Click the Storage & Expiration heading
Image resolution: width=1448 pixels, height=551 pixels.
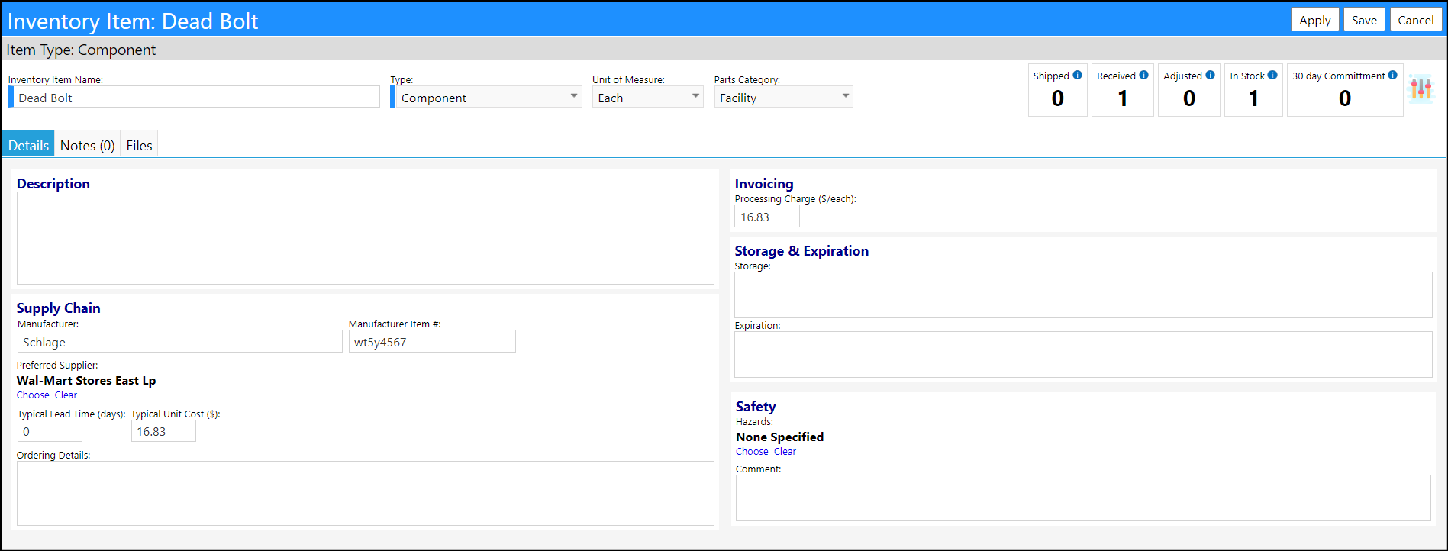pyautogui.click(x=801, y=250)
